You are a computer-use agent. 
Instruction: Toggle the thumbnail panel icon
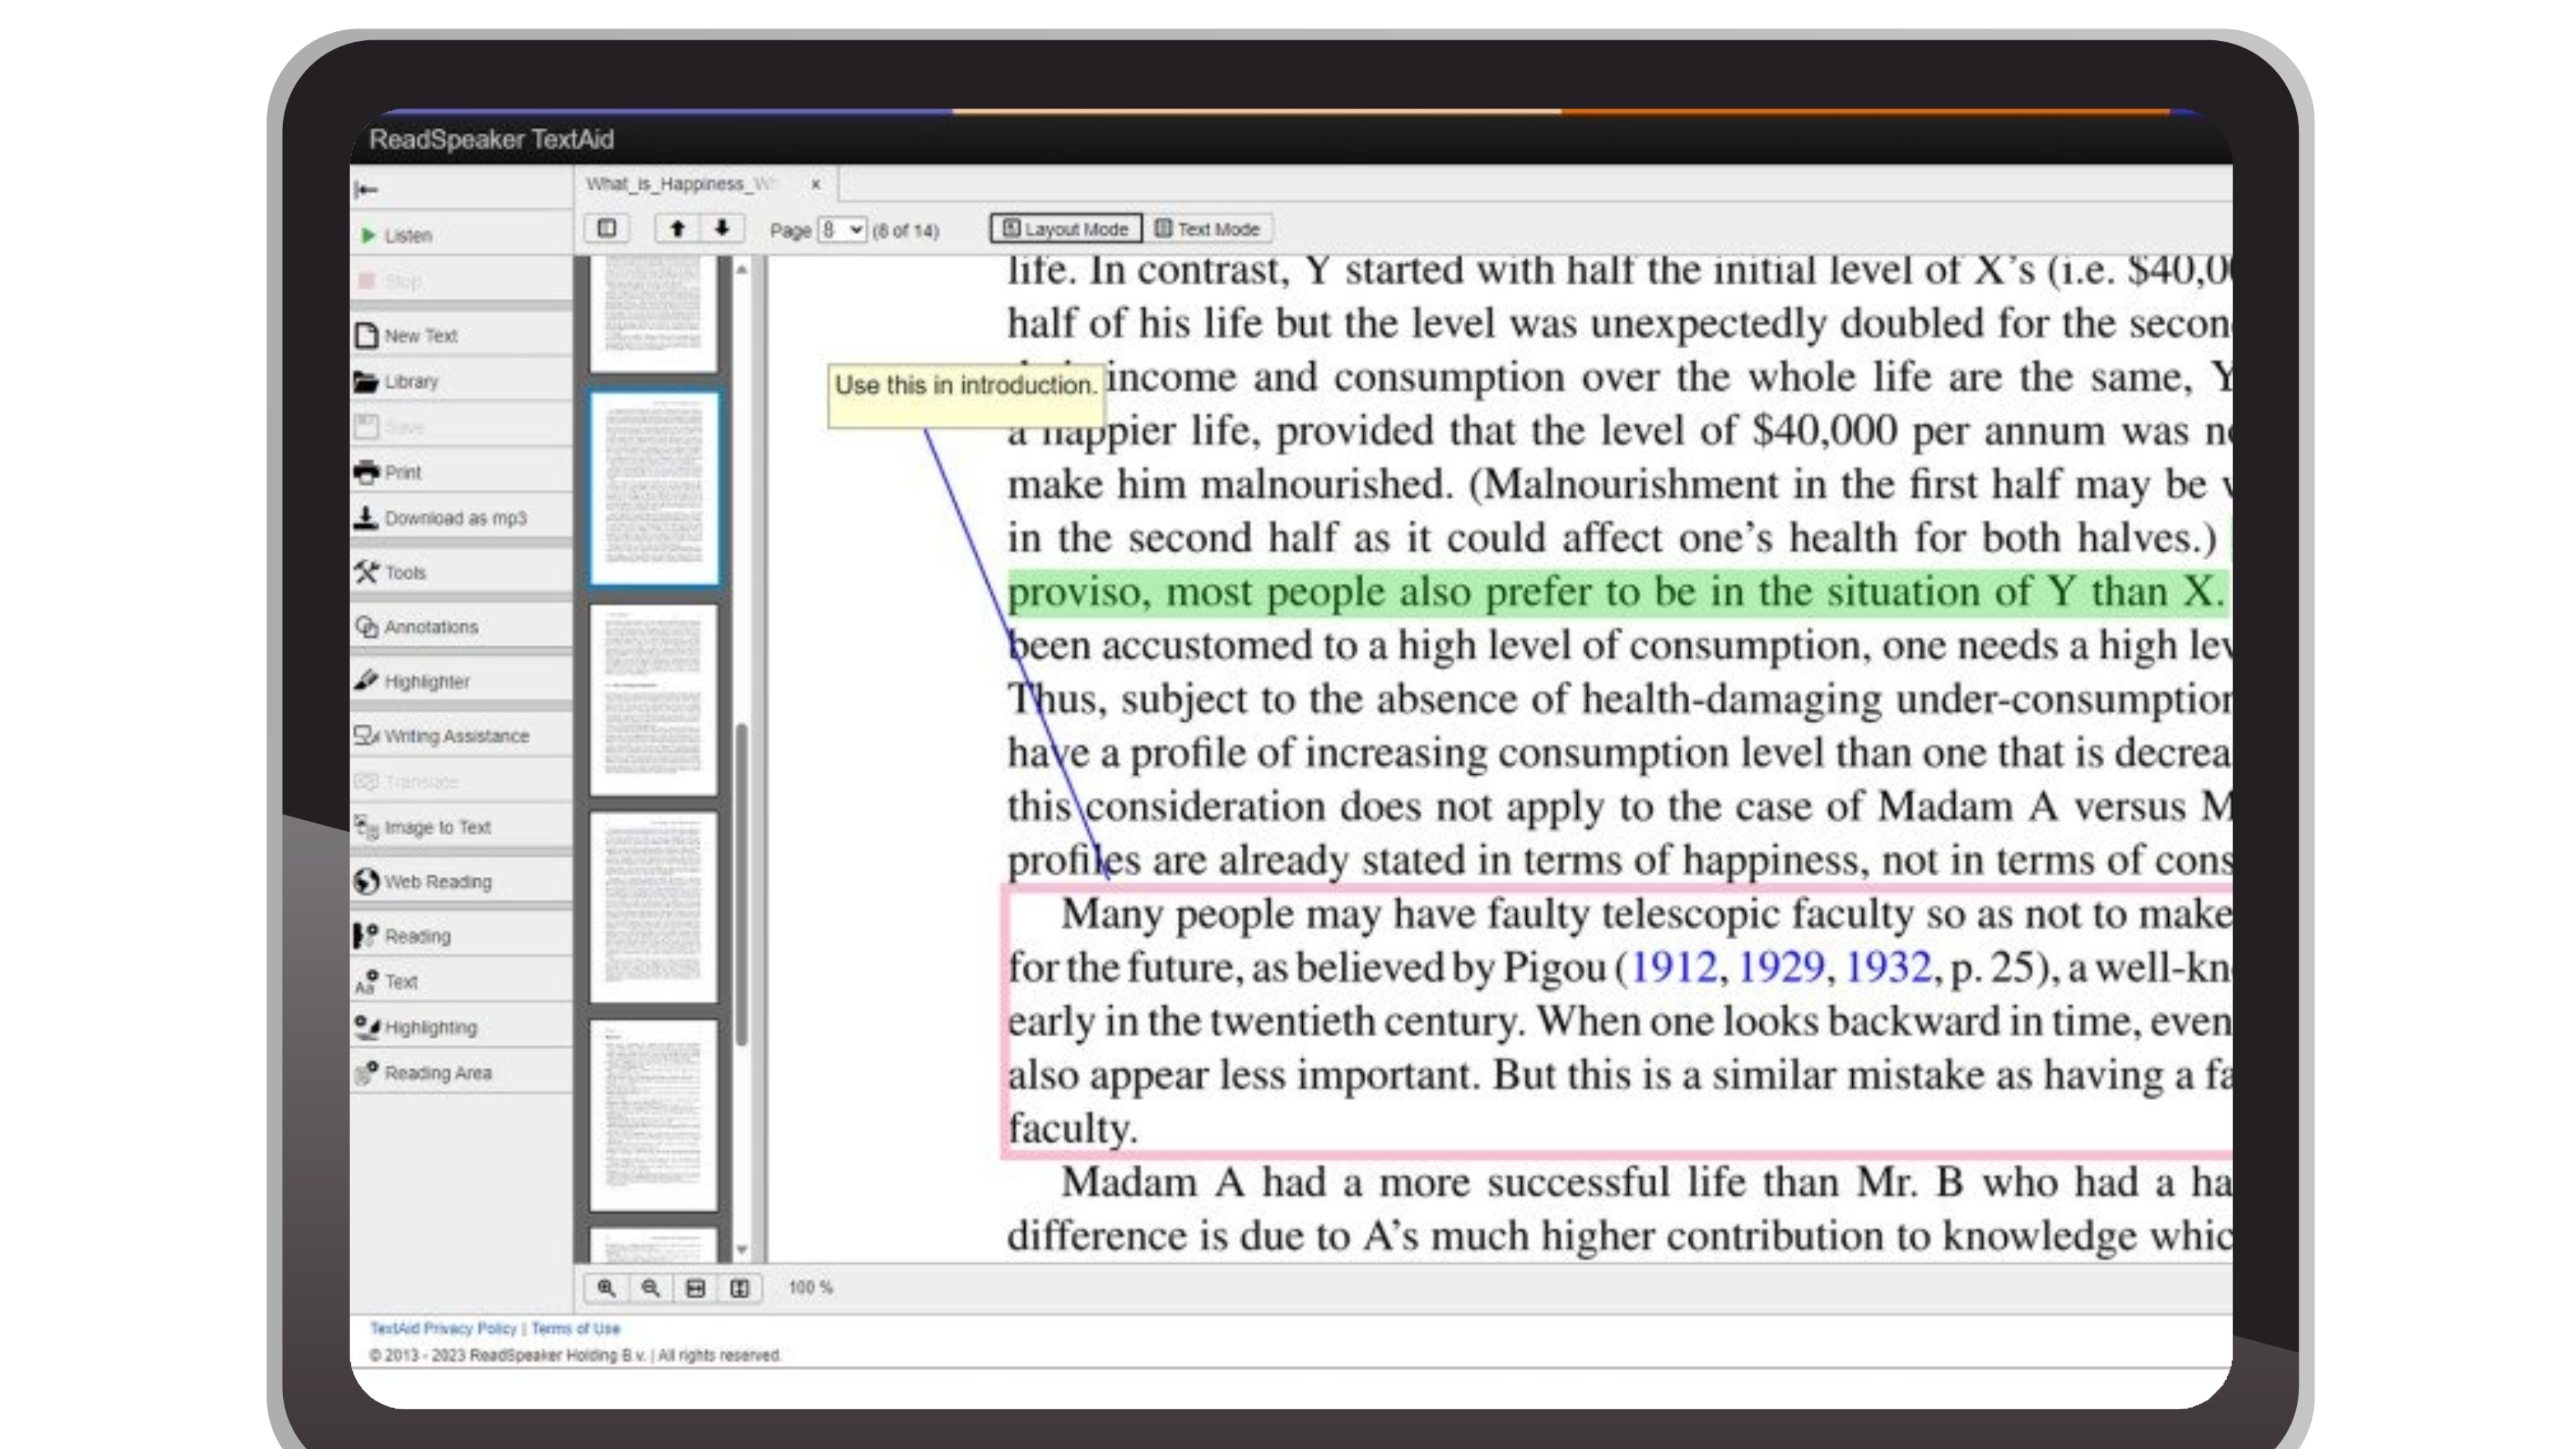(x=607, y=228)
